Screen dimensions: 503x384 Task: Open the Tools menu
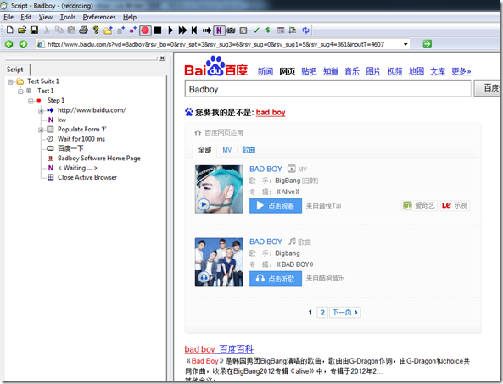click(68, 17)
